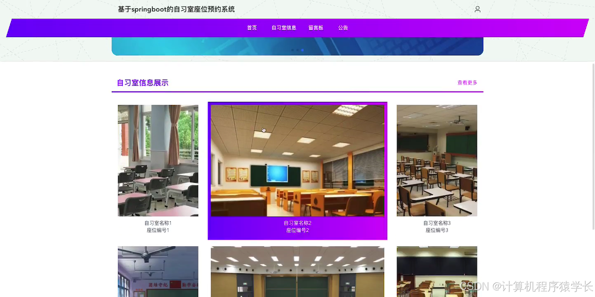Click the 座位编号1 caption text
The width and height of the screenshot is (595, 297).
click(158, 230)
